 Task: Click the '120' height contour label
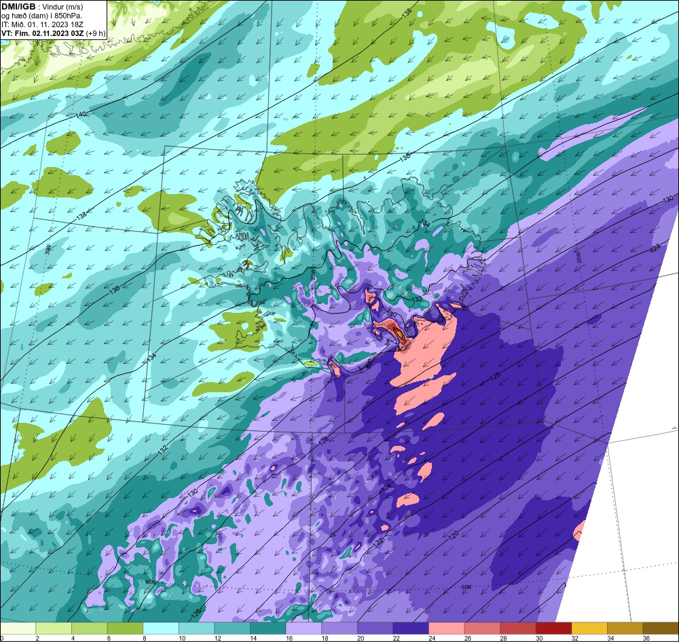click(454, 535)
